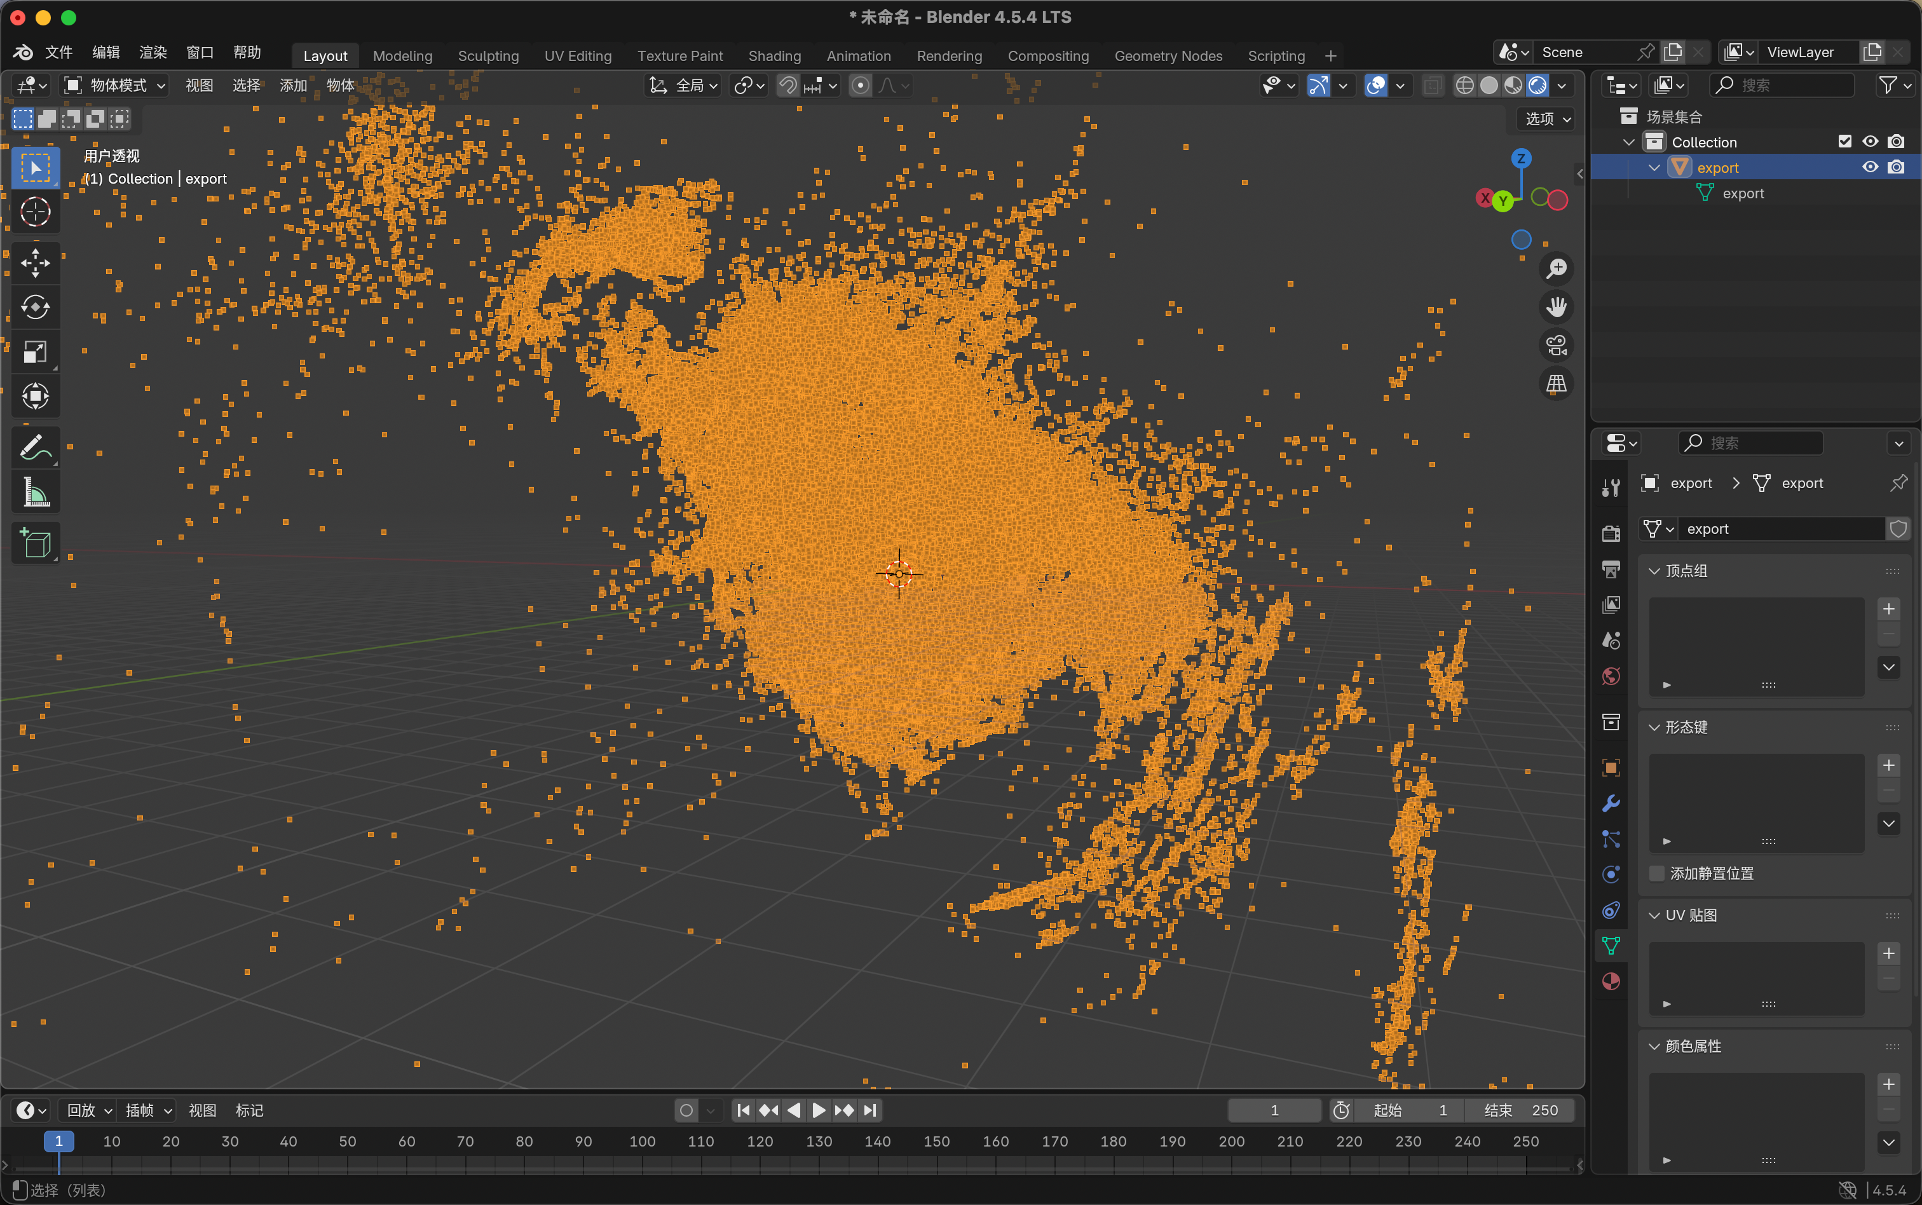Screen dimensions: 1922x1205
Task: Open the Modifiers wrench tab in properties
Action: (x=1611, y=803)
